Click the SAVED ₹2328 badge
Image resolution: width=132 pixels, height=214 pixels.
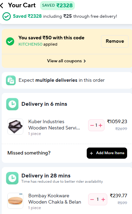click(x=57, y=6)
